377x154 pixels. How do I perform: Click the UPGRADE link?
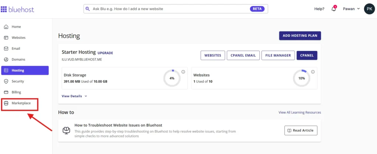[x=105, y=53]
